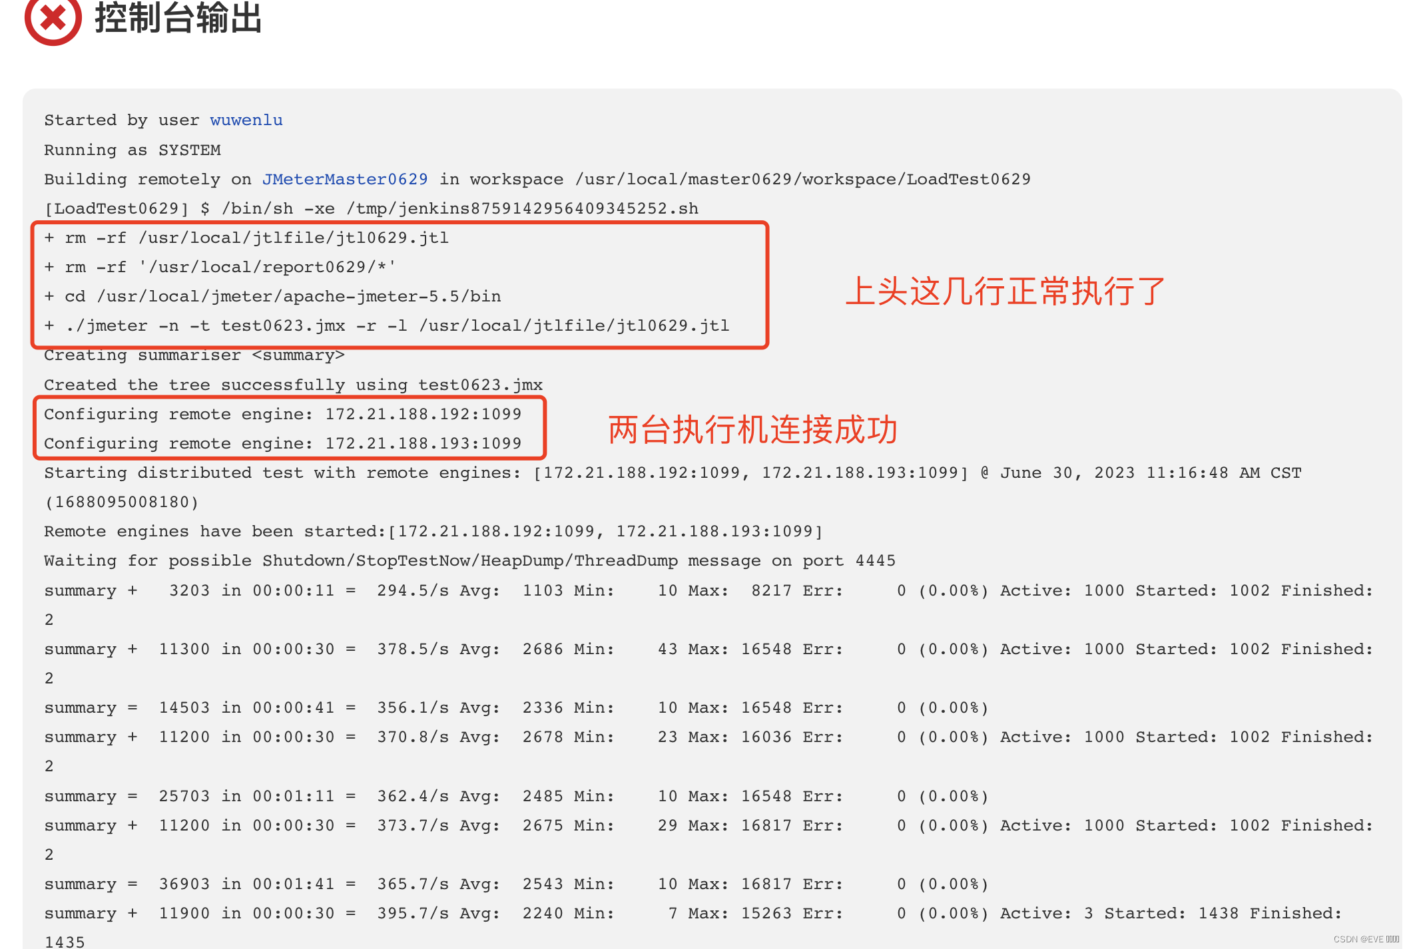1409x949 pixels.
Task: Click the 控制台输出 heading
Action: 178,17
